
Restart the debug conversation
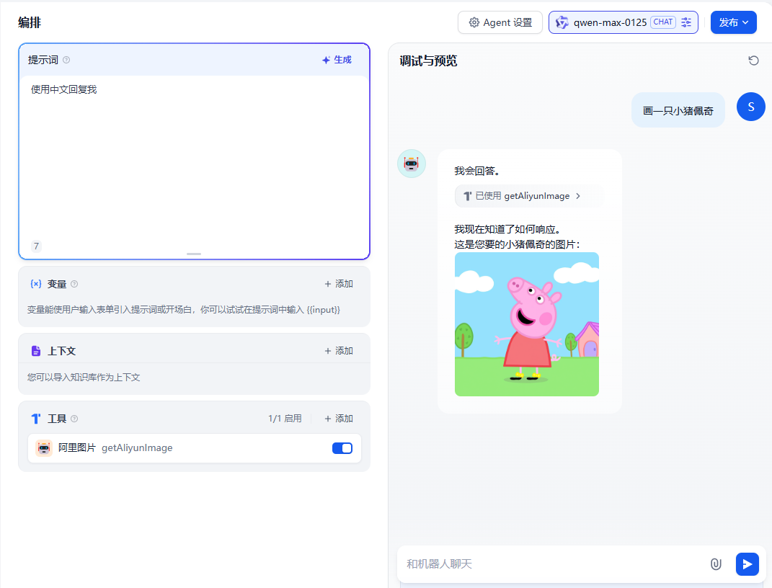tap(753, 61)
